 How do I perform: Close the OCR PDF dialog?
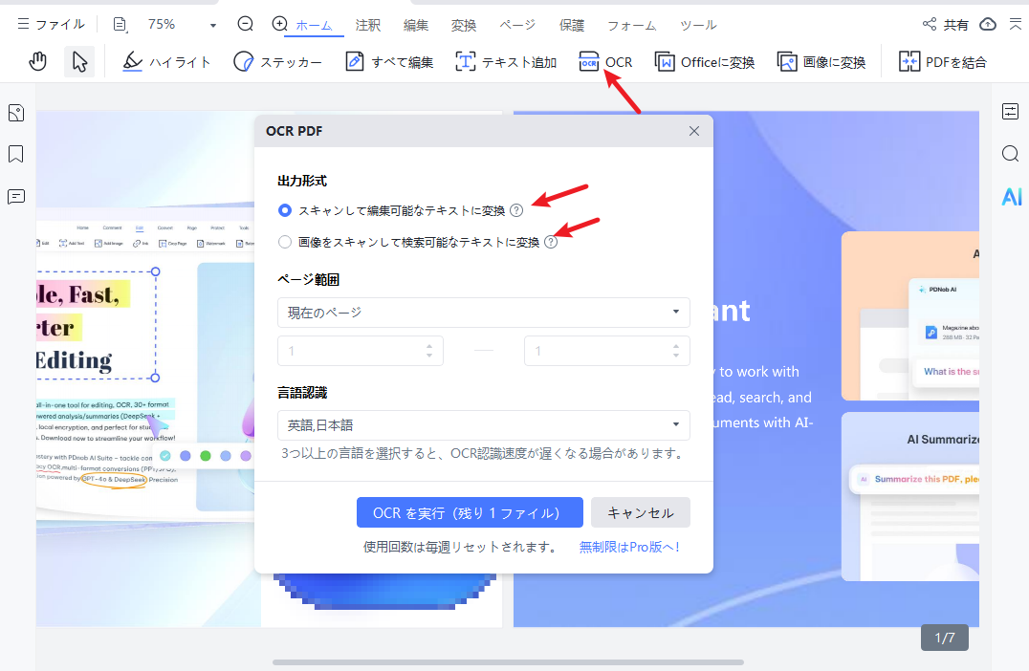coord(693,131)
